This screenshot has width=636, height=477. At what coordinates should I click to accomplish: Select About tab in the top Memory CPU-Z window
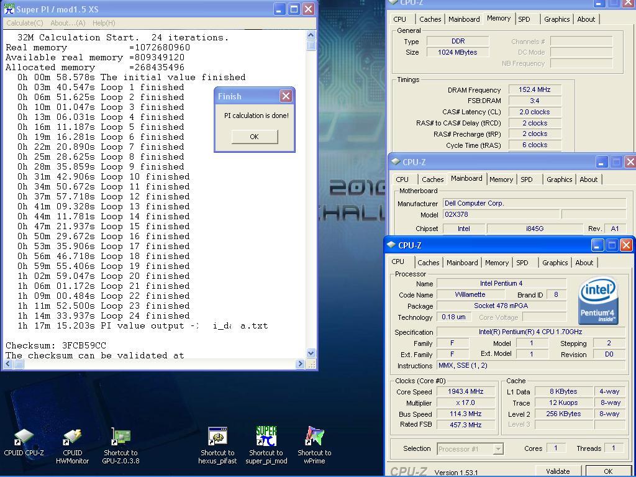(x=586, y=19)
